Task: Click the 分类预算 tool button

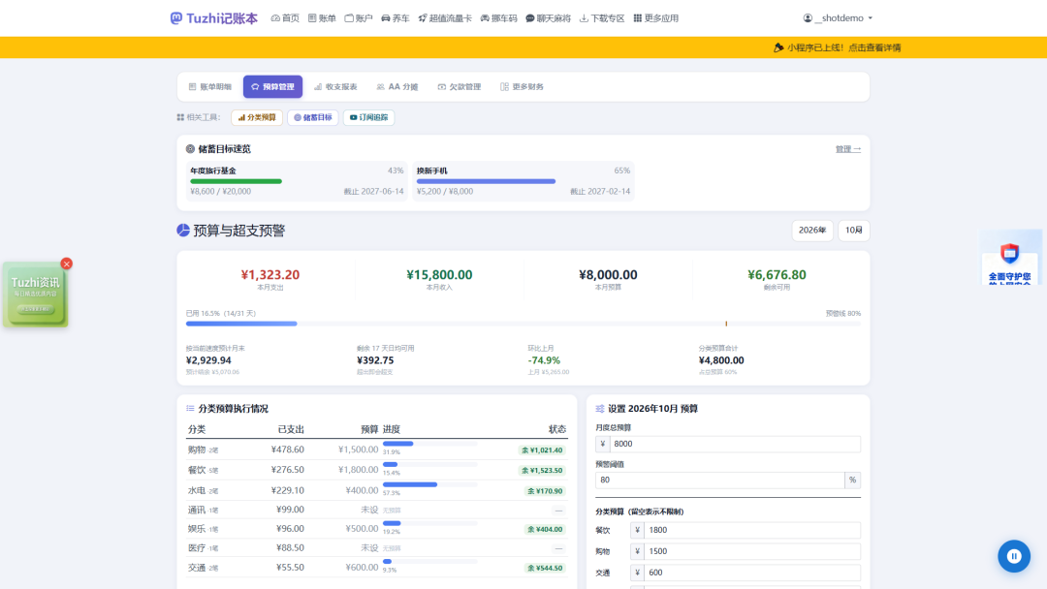Action: pyautogui.click(x=257, y=117)
